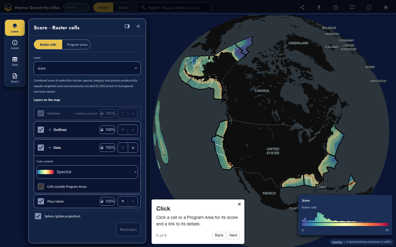
Task: Collapse the Data layer group chevron
Action: tap(50, 148)
